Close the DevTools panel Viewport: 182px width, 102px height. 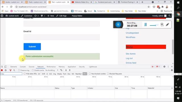pos(172,67)
